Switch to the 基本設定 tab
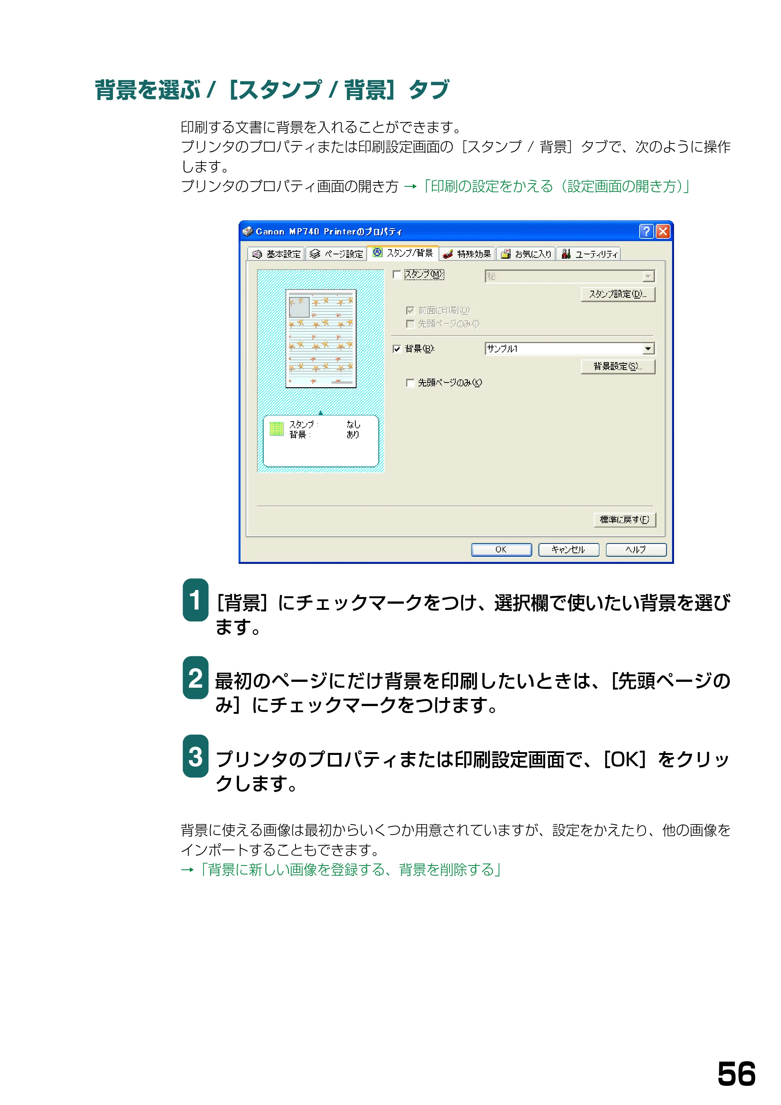Viewport: 781px width, 1105px height. tap(276, 254)
